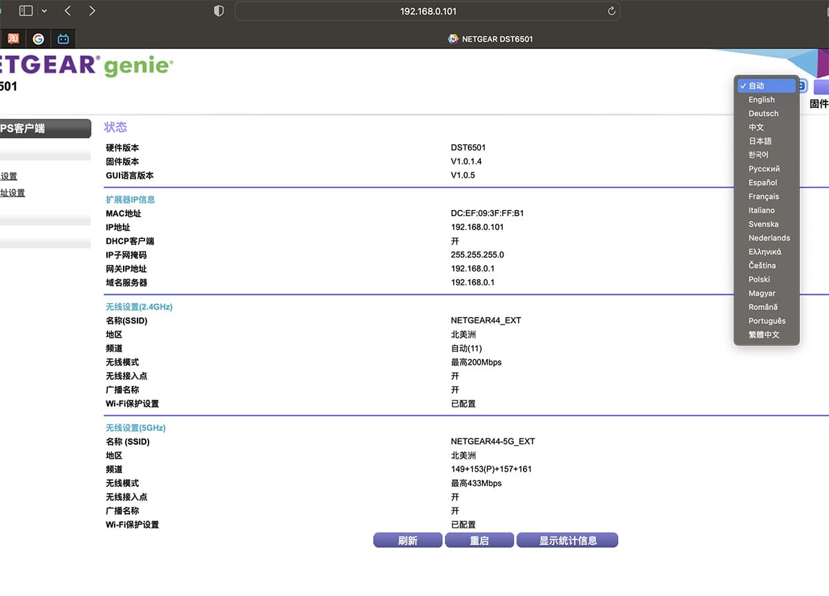The height and width of the screenshot is (596, 829).
Task: Click the privacy shield icon
Action: 219,11
